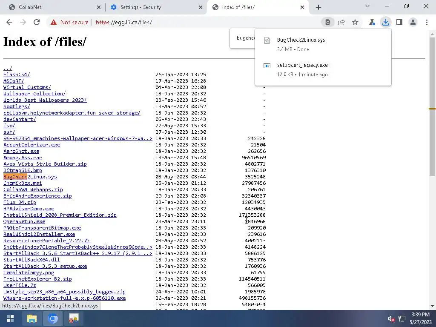The image size is (436, 327).
Task: Open the profile avatar menu
Action: point(413,22)
